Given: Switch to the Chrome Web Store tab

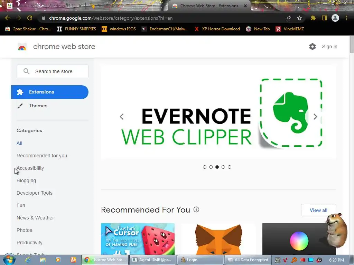Looking at the screenshot, I should (209, 6).
